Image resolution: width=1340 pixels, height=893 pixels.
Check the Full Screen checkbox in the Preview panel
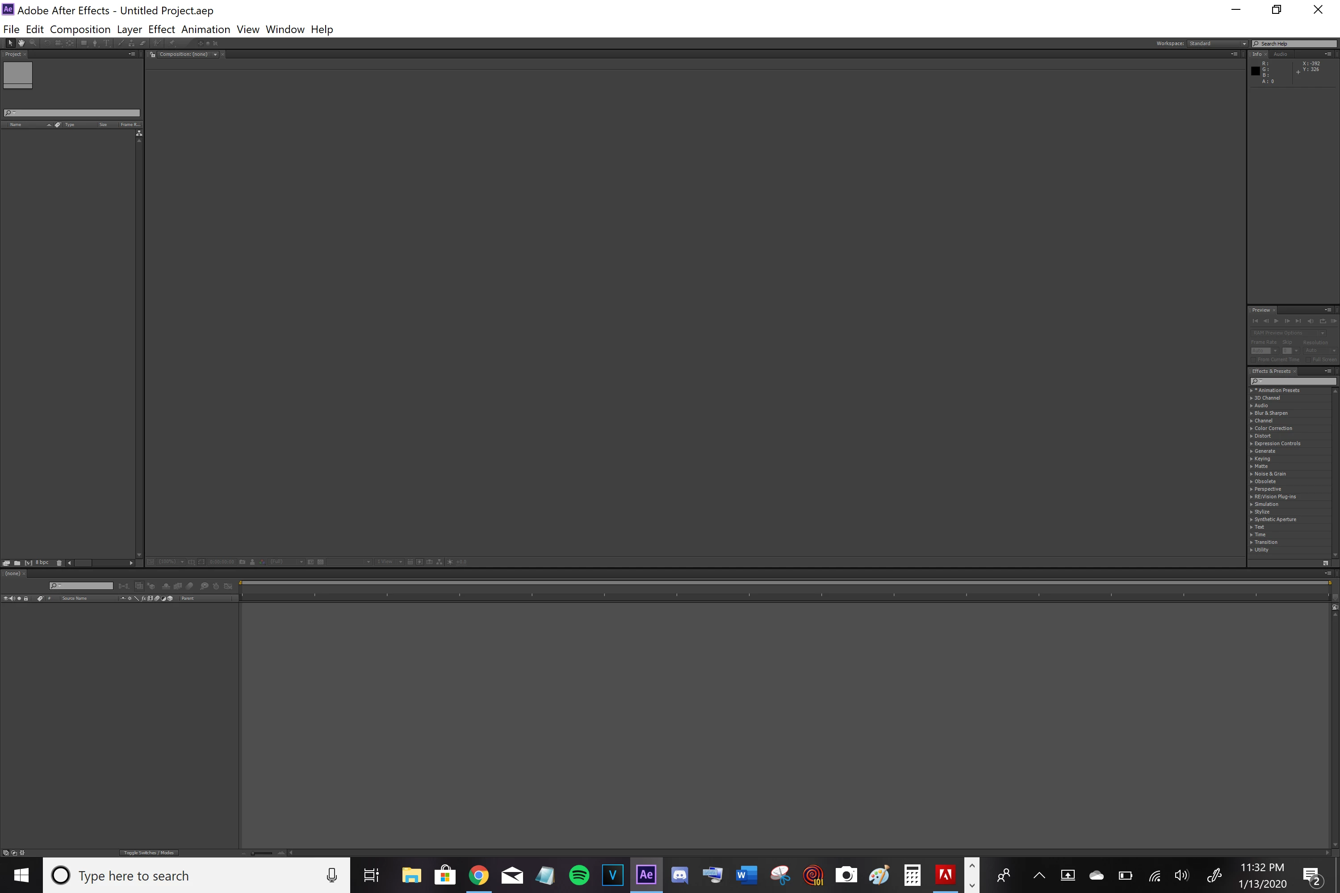coord(1308,360)
